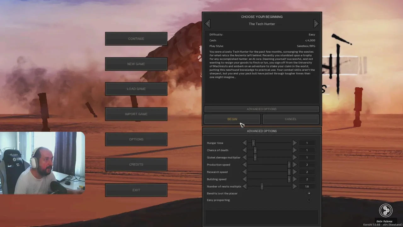This screenshot has height=227, width=403.
Task: Go to the previous beginning with the left arrow
Action: tap(207, 24)
